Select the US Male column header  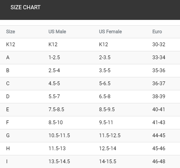point(57,31)
